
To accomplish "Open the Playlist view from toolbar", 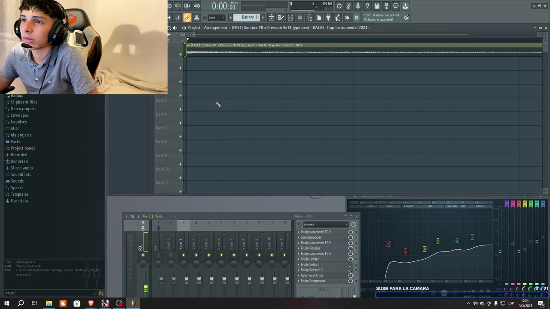I will coord(272,18).
